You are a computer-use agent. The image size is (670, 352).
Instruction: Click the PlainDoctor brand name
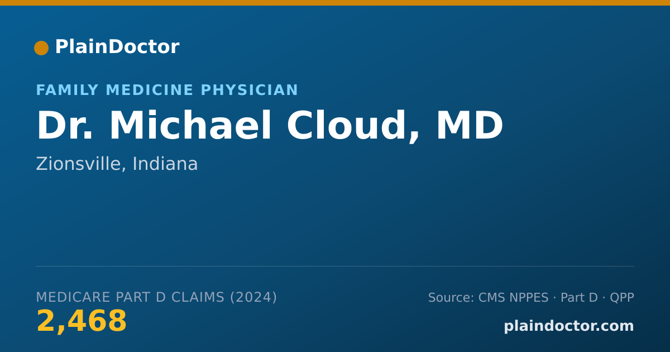(117, 47)
